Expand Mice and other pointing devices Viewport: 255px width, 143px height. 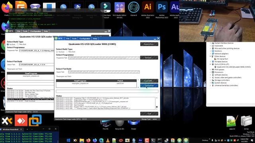[210, 48]
